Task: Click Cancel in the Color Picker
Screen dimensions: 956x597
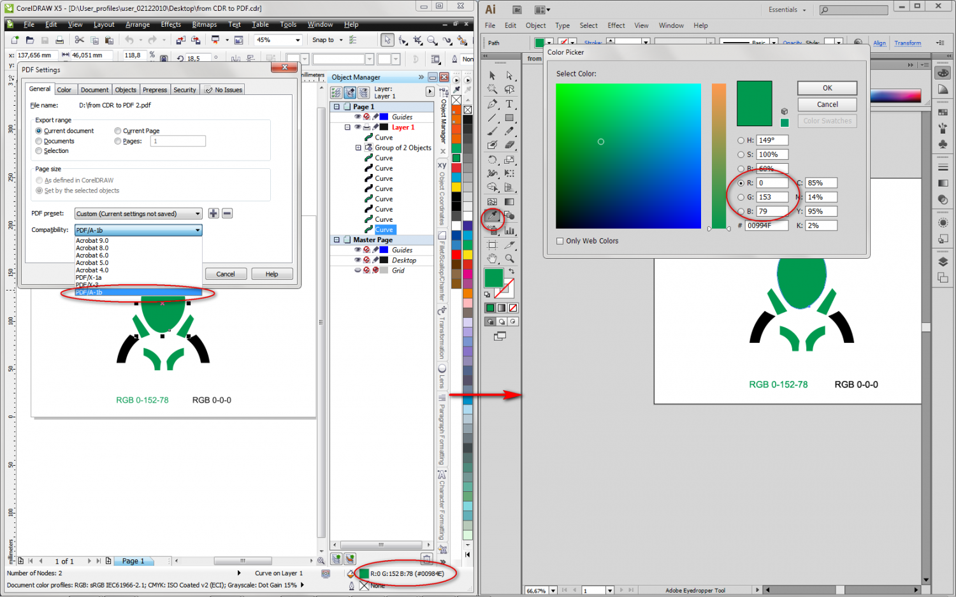Action: pyautogui.click(x=827, y=104)
